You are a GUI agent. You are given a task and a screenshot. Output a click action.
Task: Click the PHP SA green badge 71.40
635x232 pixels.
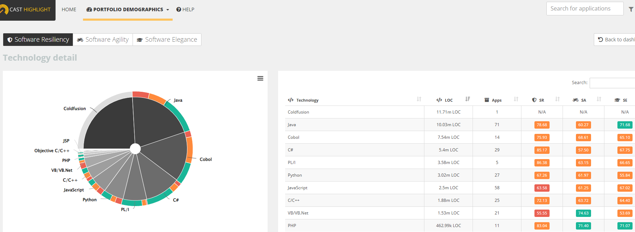[x=583, y=226]
